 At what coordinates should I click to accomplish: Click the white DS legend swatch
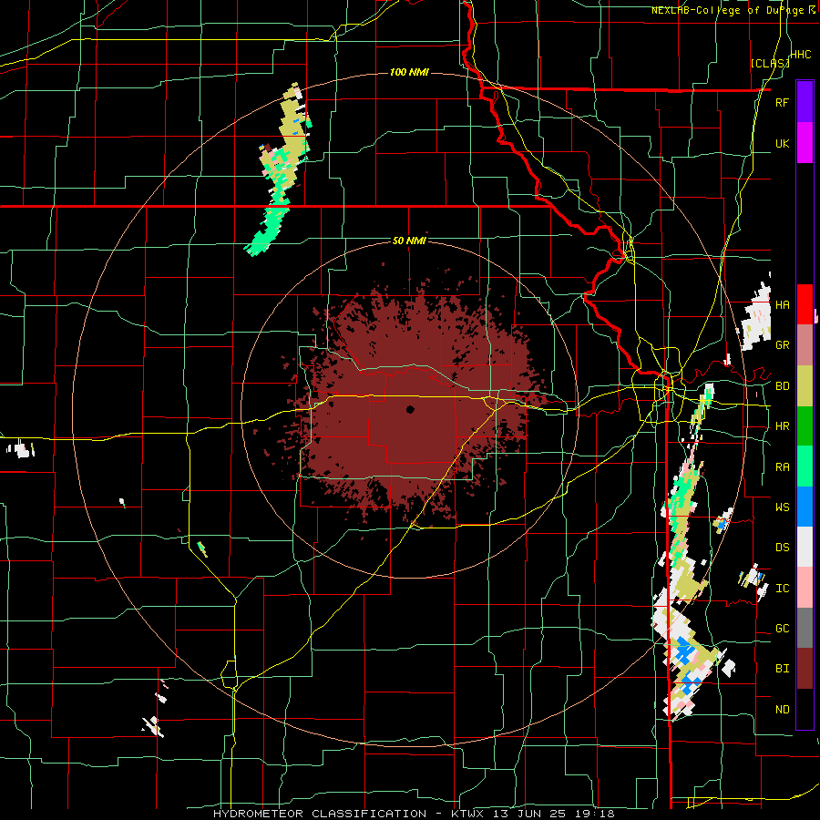click(x=805, y=547)
